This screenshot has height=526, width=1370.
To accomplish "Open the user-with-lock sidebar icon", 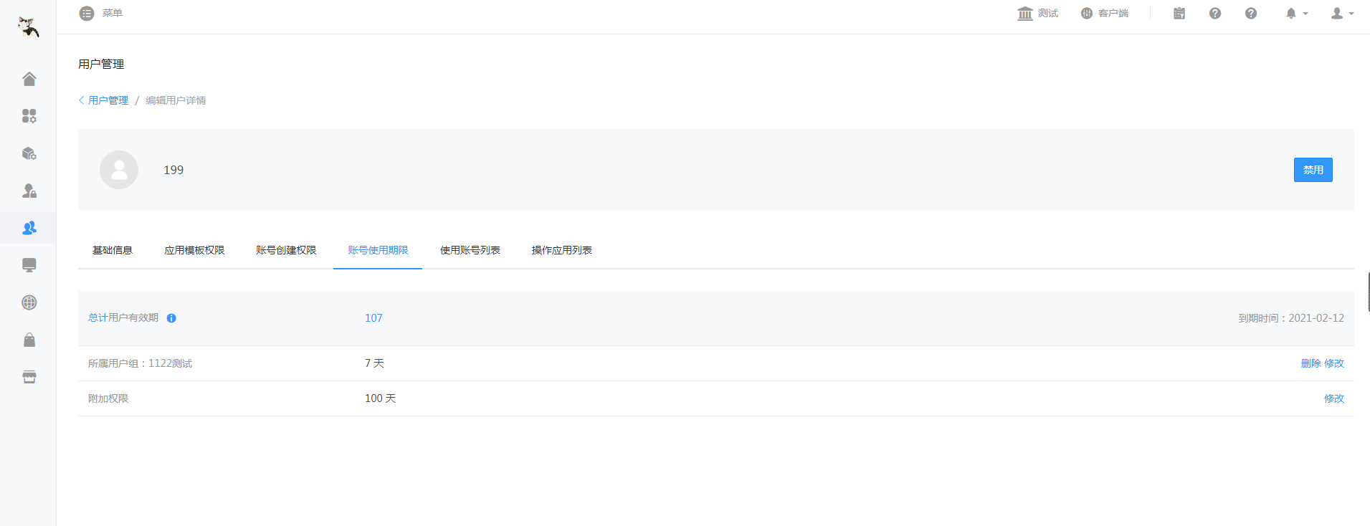I will [x=29, y=191].
